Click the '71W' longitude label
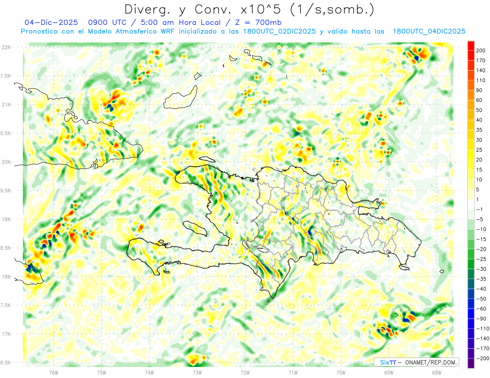490x378 pixels. pyautogui.click(x=293, y=372)
